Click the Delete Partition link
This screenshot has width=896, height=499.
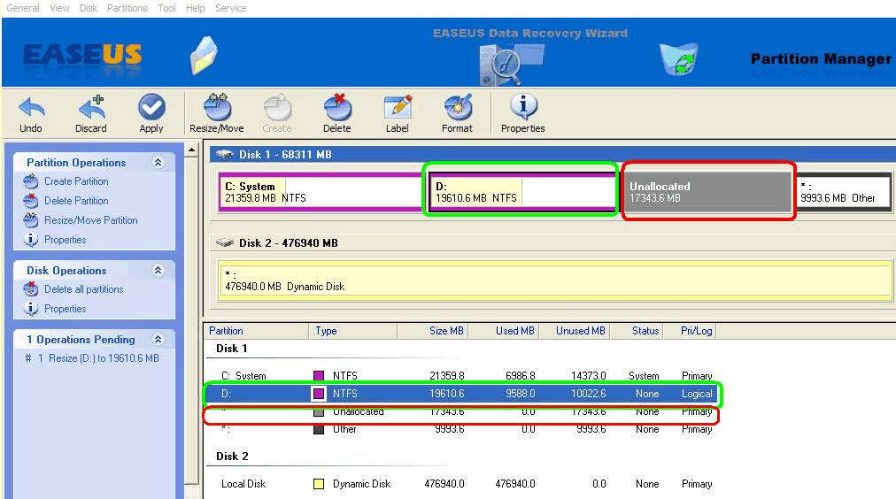[76, 201]
